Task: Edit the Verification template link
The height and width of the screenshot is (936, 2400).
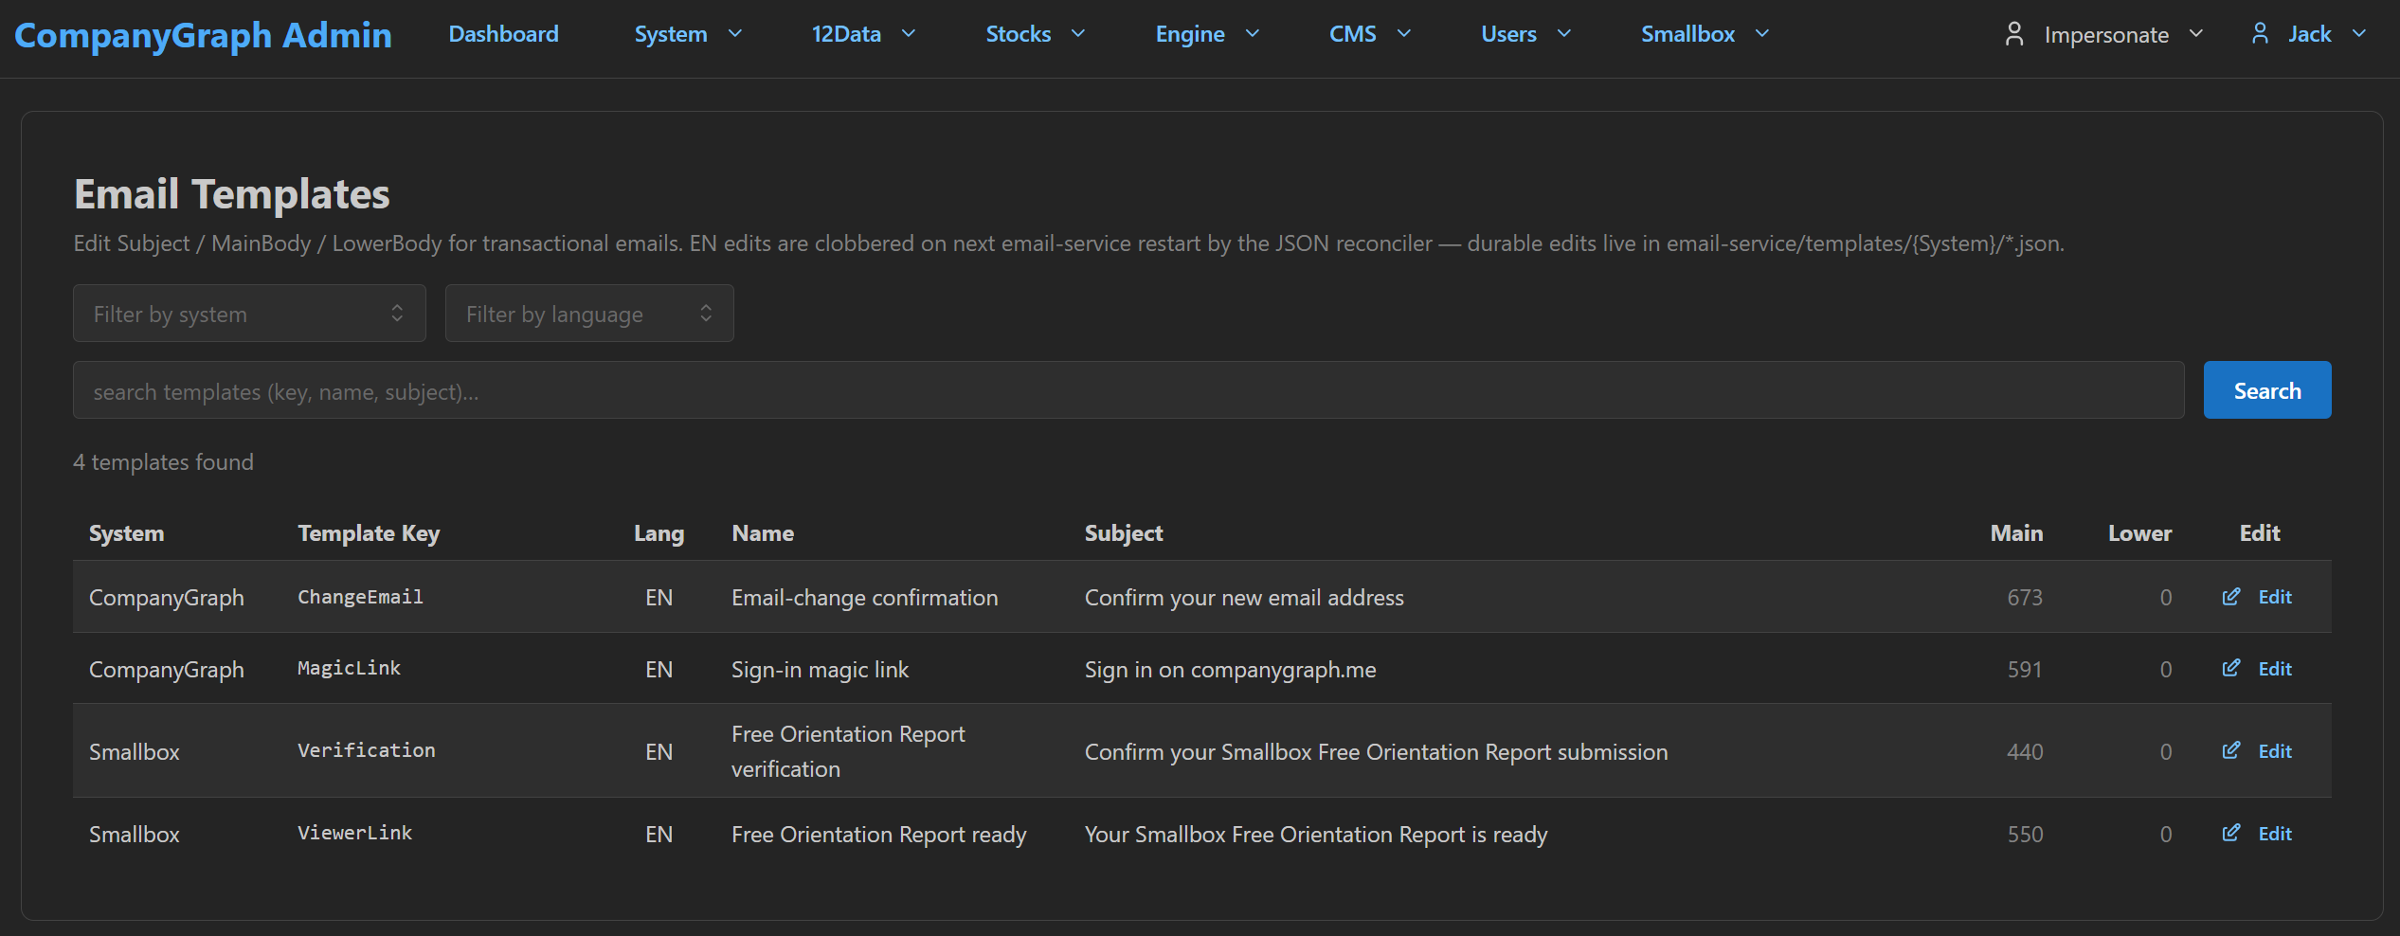Action: coord(2275,751)
